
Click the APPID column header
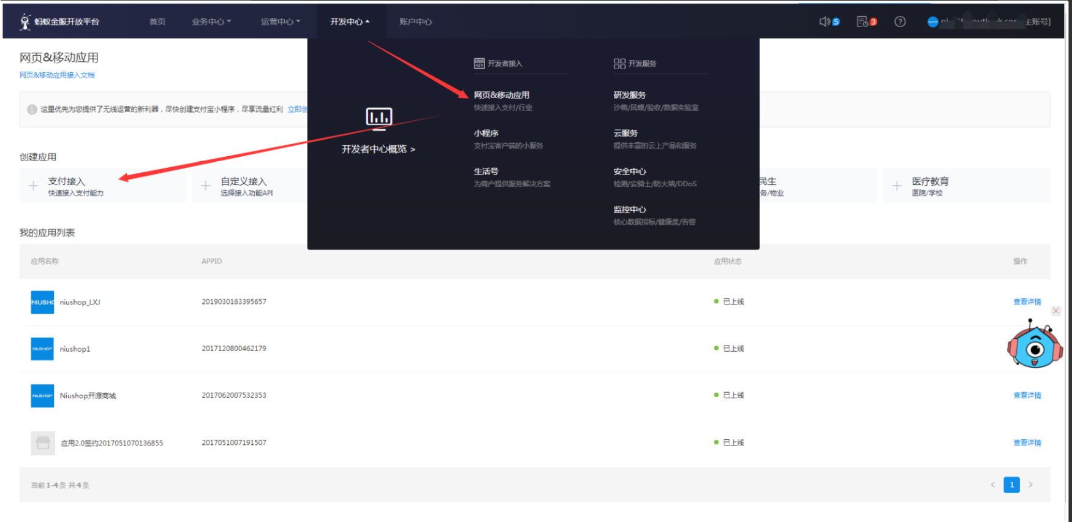tap(212, 261)
